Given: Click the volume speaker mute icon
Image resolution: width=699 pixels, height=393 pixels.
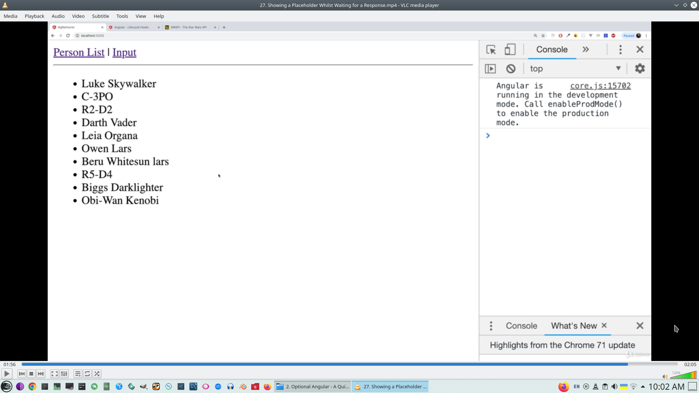Looking at the screenshot, I should tap(665, 377).
